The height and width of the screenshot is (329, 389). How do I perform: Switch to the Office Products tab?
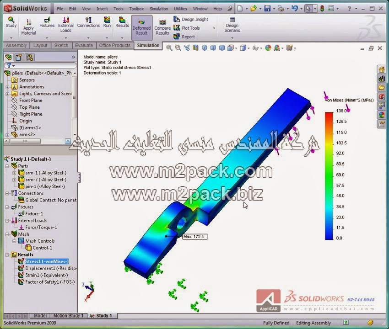(x=114, y=45)
